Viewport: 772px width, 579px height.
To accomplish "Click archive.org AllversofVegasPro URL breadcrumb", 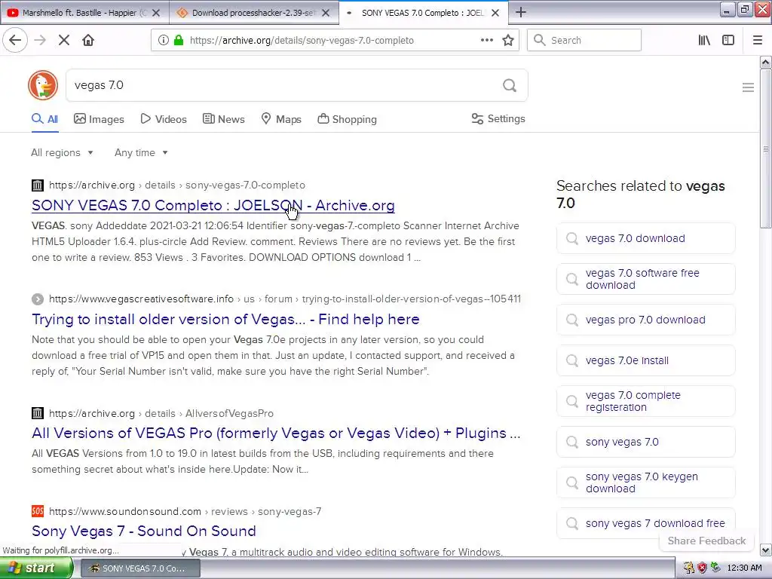I will click(x=161, y=414).
